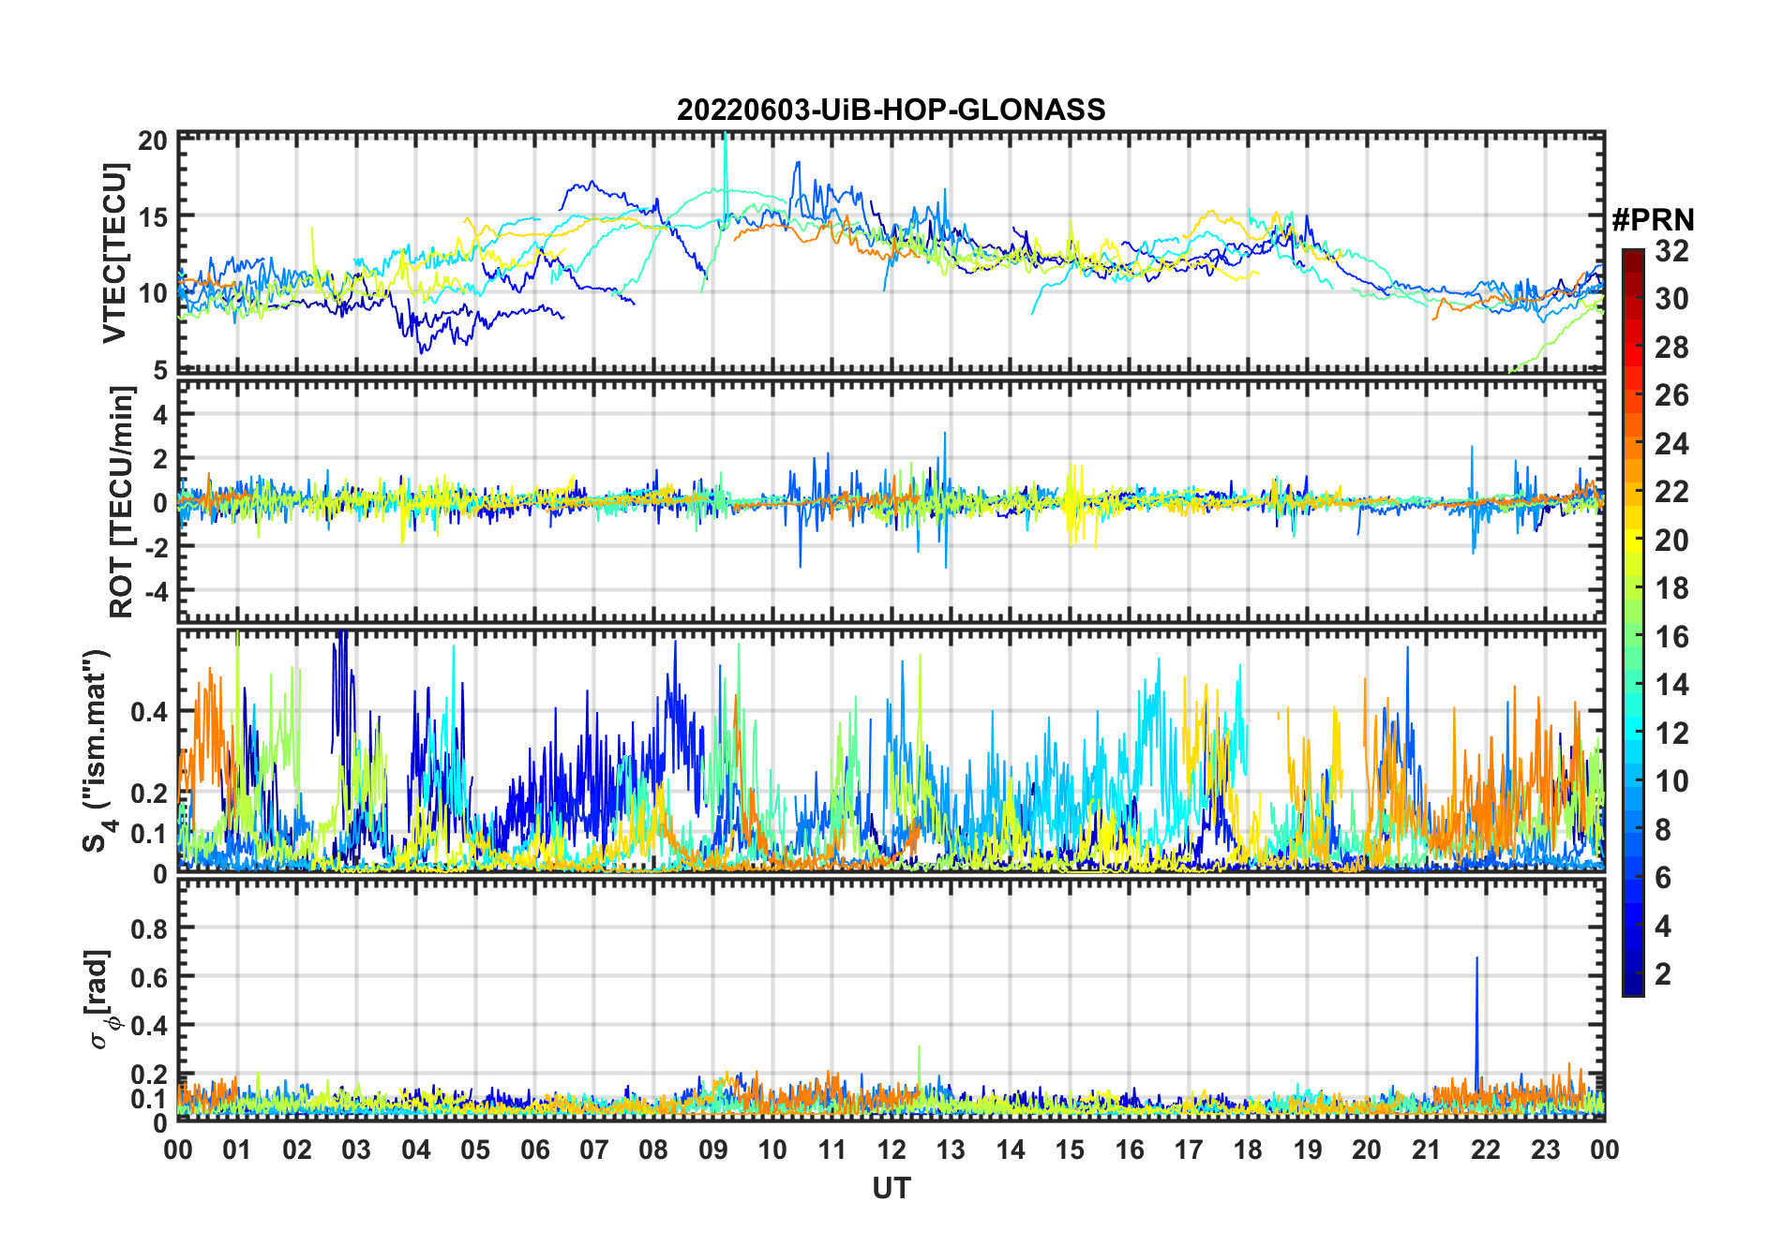Click the plot title 20220603-UiB-HOP-GLONASS

coord(891,111)
